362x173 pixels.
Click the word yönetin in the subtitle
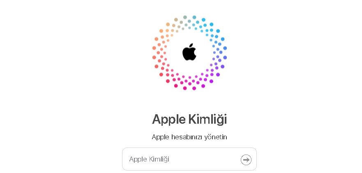216,137
